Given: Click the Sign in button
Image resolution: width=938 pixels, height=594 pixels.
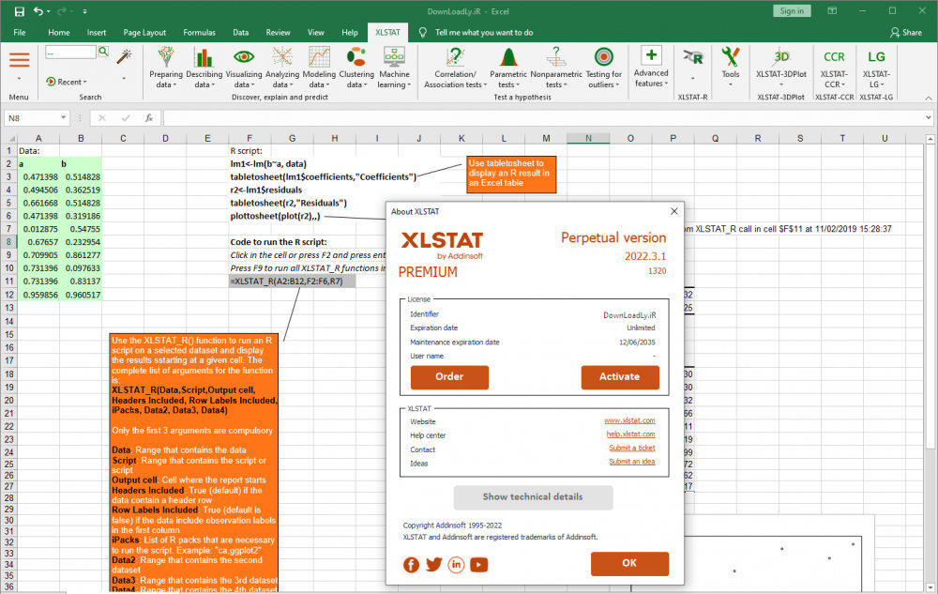Looking at the screenshot, I should [792, 10].
